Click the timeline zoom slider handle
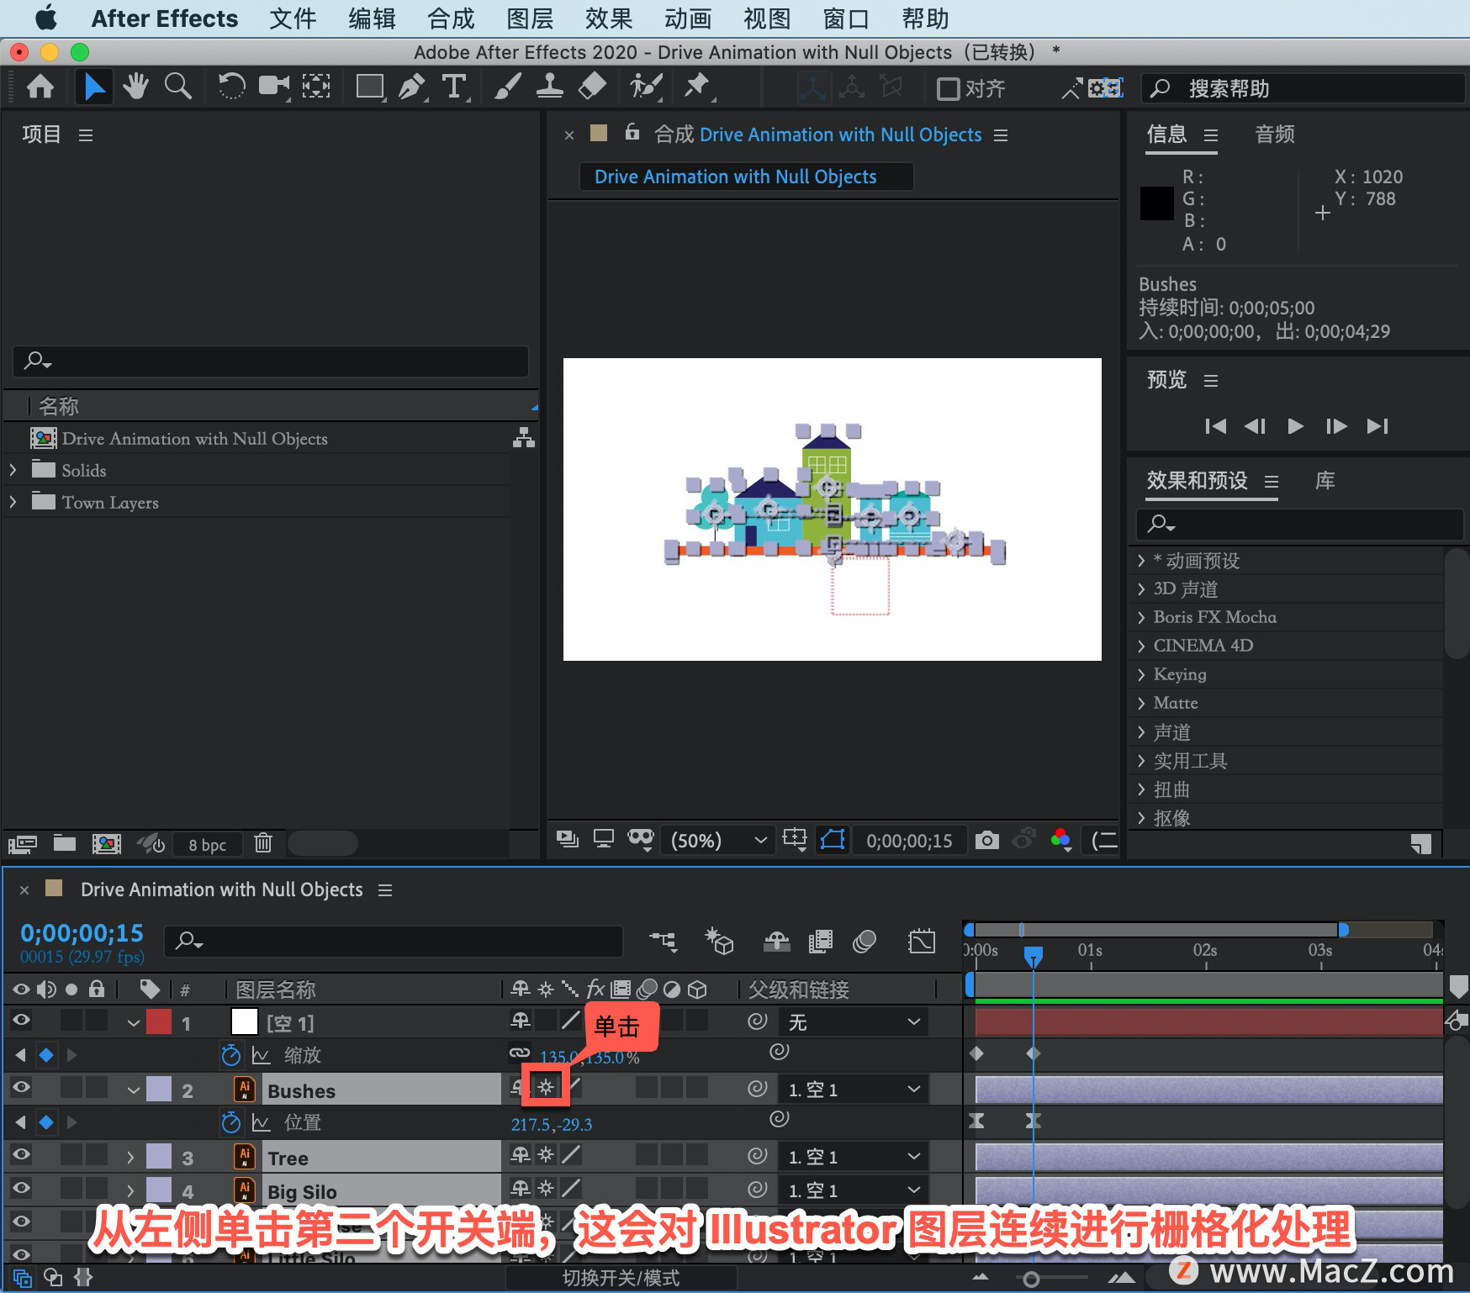This screenshot has height=1293, width=1470. [x=1032, y=1280]
